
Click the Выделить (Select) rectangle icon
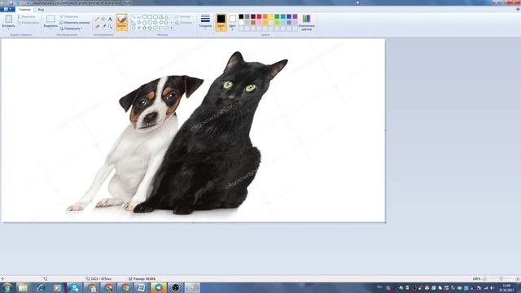50,20
